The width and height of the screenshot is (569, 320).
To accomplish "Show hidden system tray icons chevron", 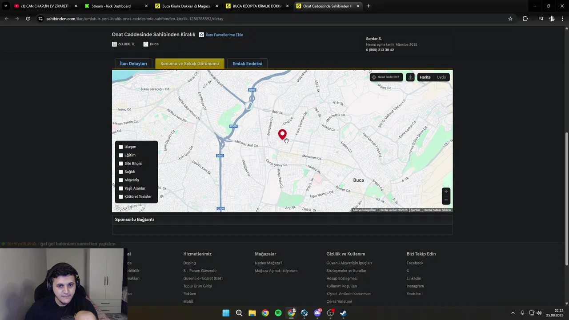I will tap(513, 313).
